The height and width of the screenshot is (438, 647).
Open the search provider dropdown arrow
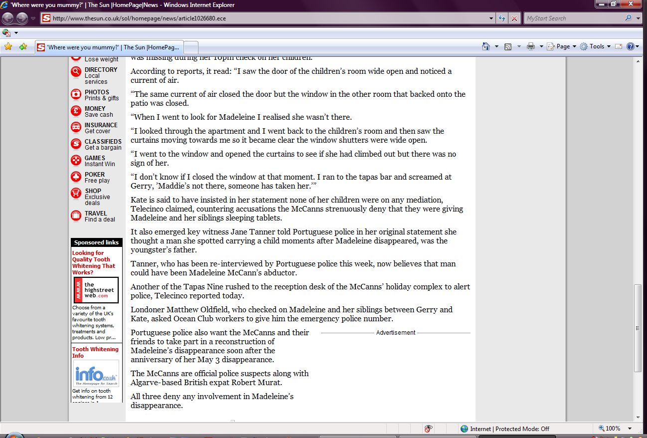point(639,18)
